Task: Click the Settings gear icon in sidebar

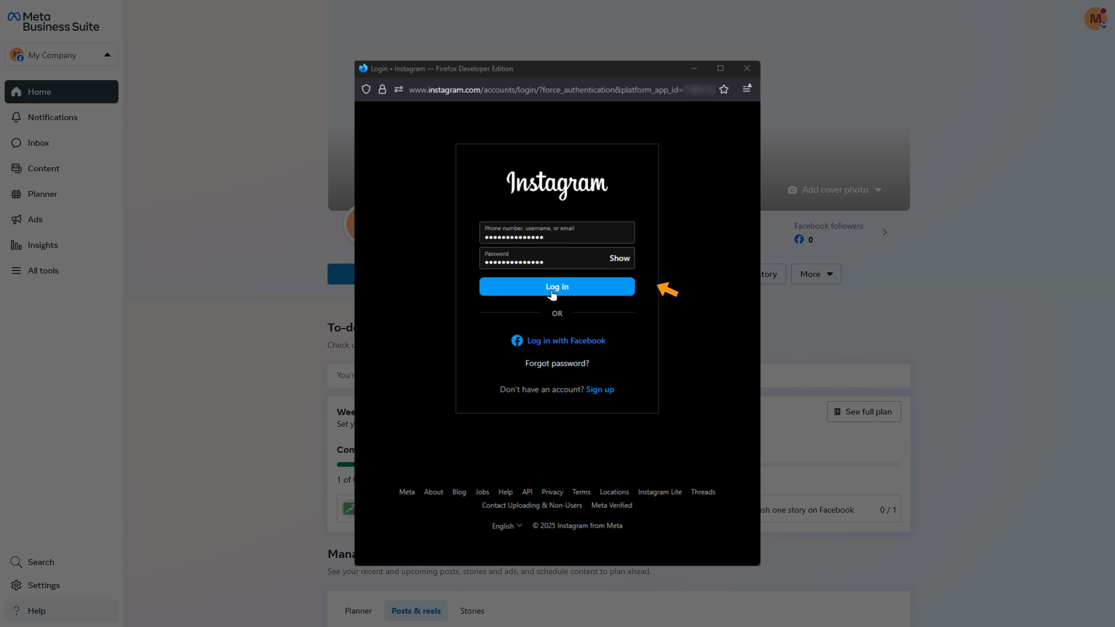Action: [16, 585]
